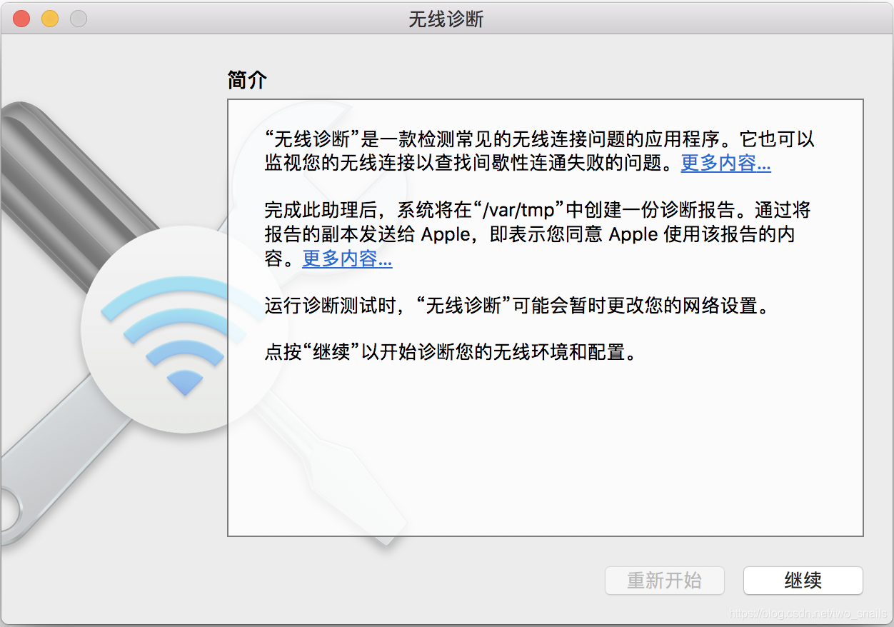Click the dimmed 重新开始 button
The height and width of the screenshot is (627, 894).
(665, 581)
